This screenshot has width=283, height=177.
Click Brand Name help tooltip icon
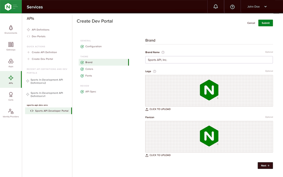(x=163, y=52)
